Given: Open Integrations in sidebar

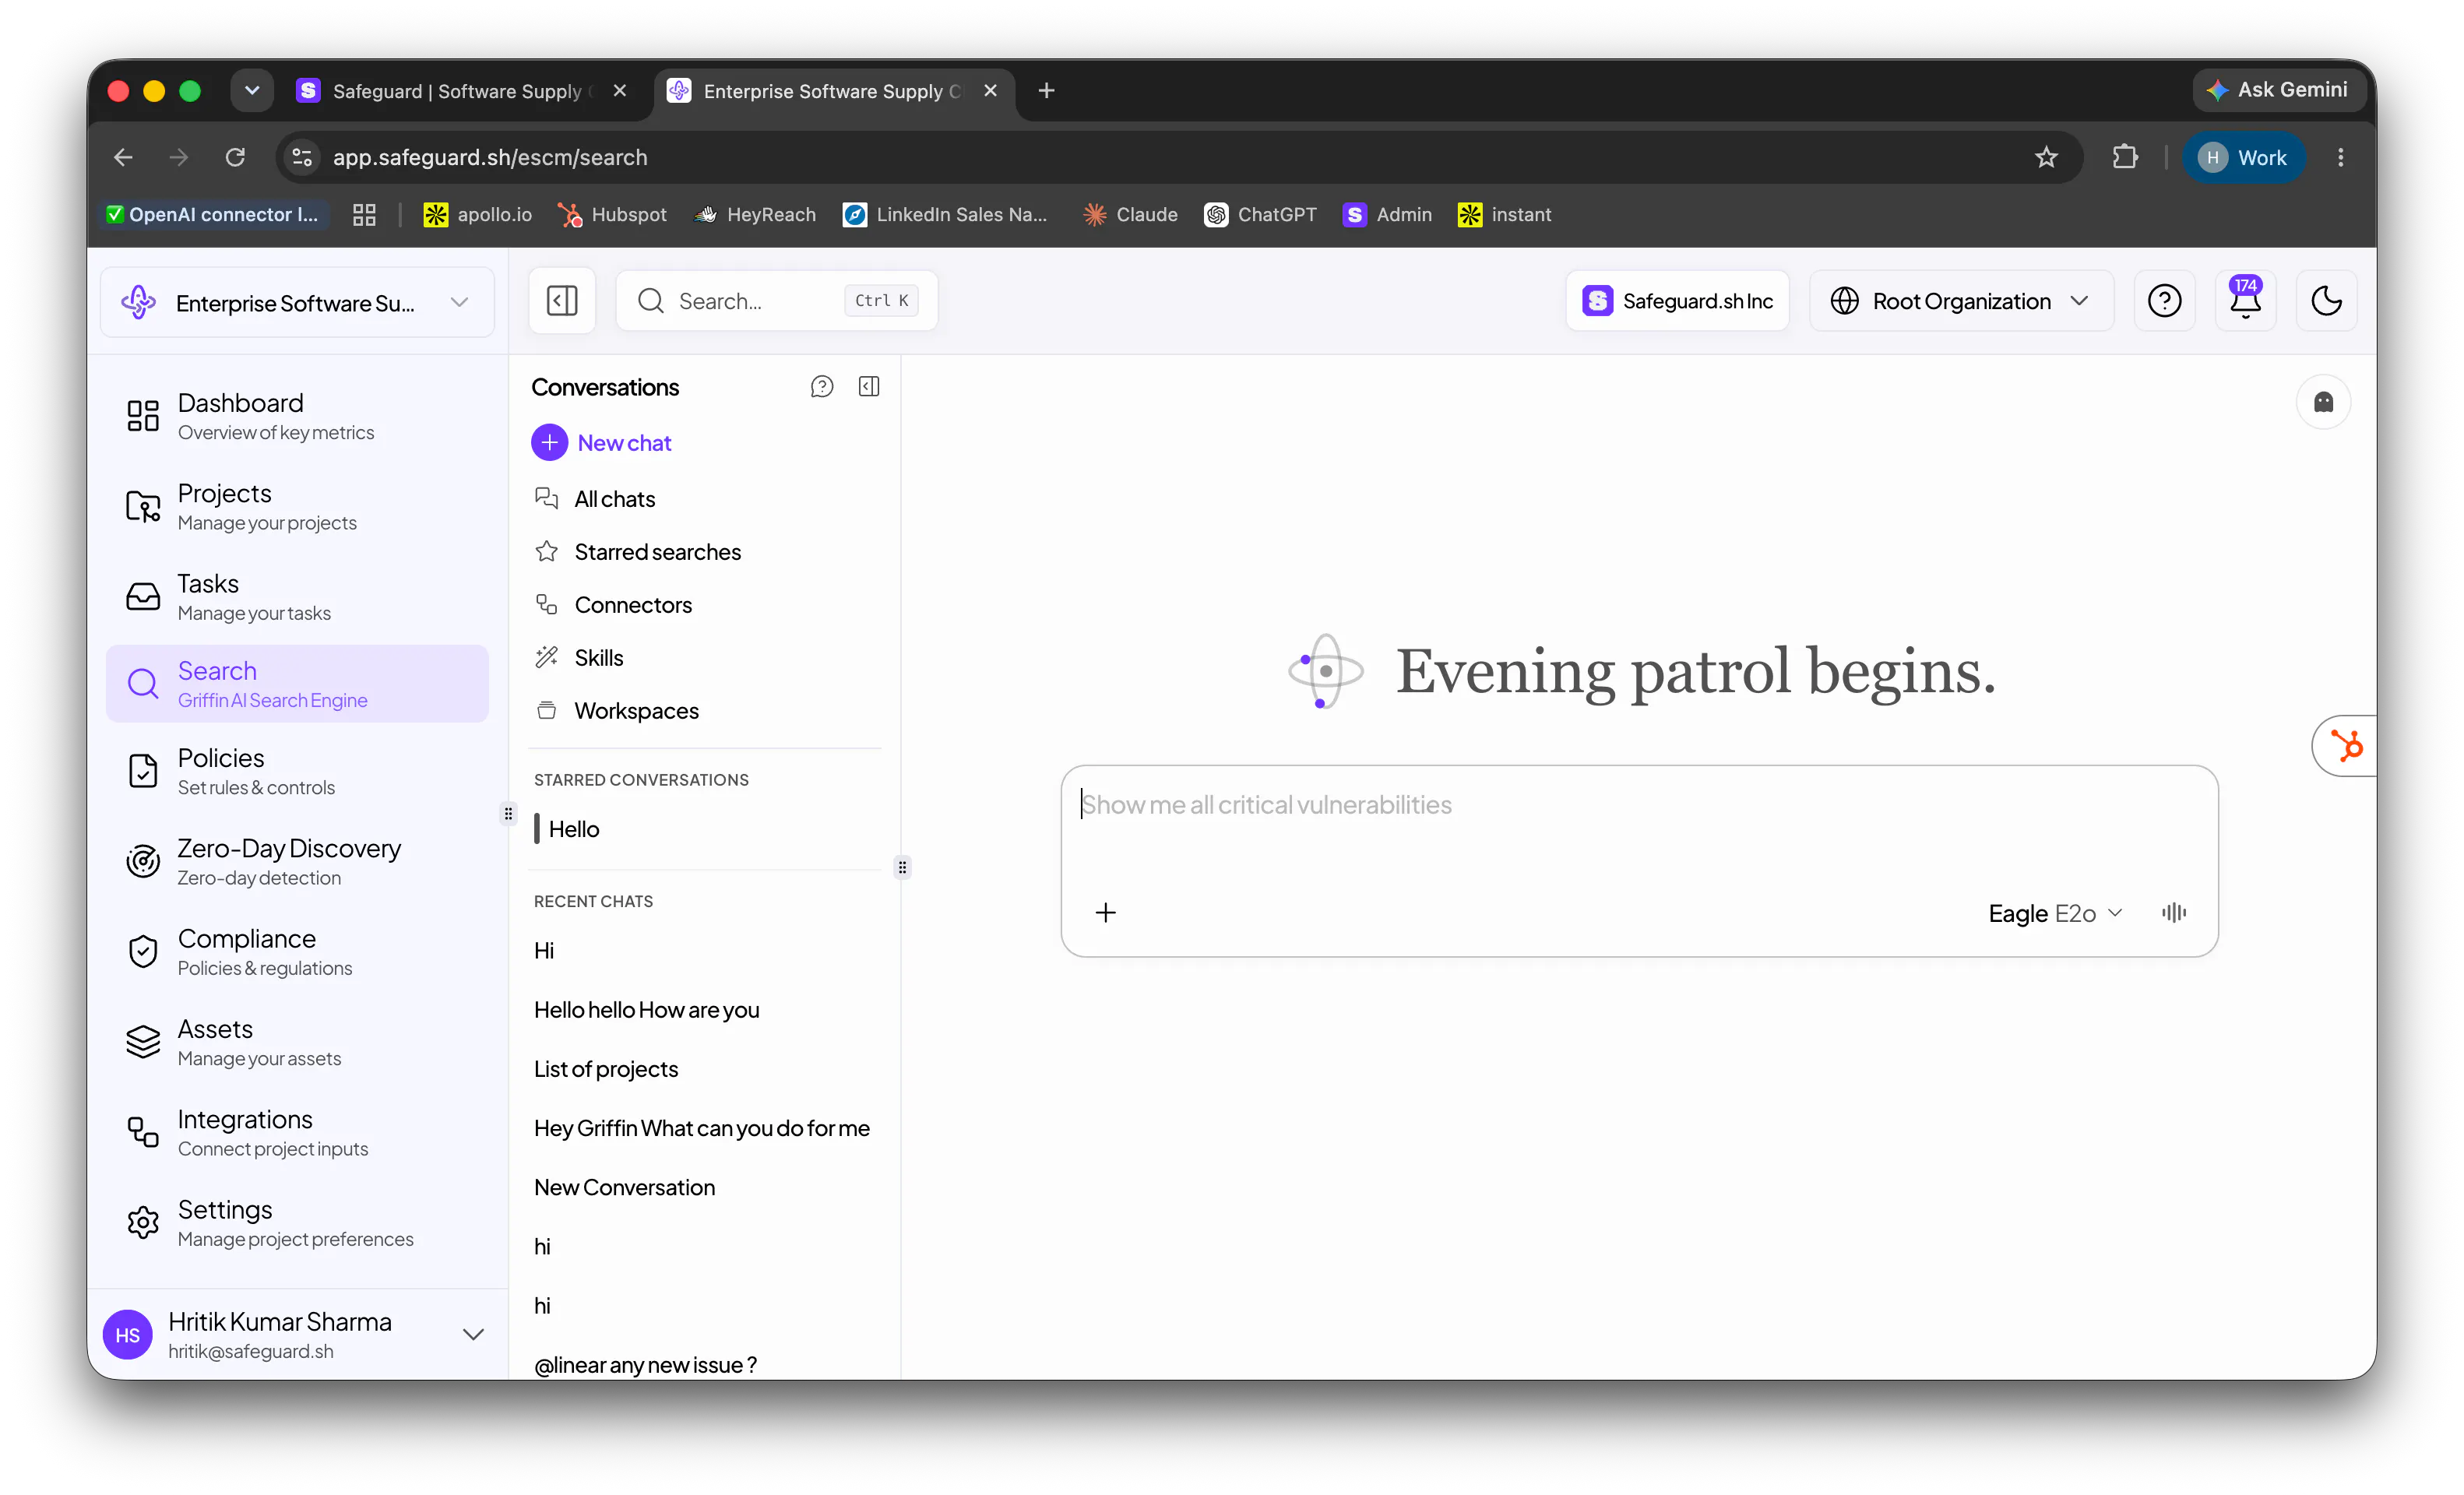Looking at the screenshot, I should [x=297, y=1133].
